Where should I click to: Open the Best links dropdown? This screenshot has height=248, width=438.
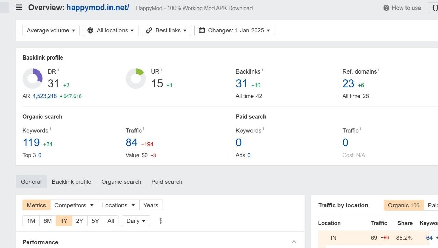pos(166,30)
